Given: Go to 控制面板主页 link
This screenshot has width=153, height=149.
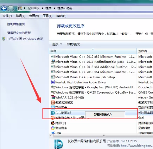Looking at the screenshot, I should tap(16, 24).
